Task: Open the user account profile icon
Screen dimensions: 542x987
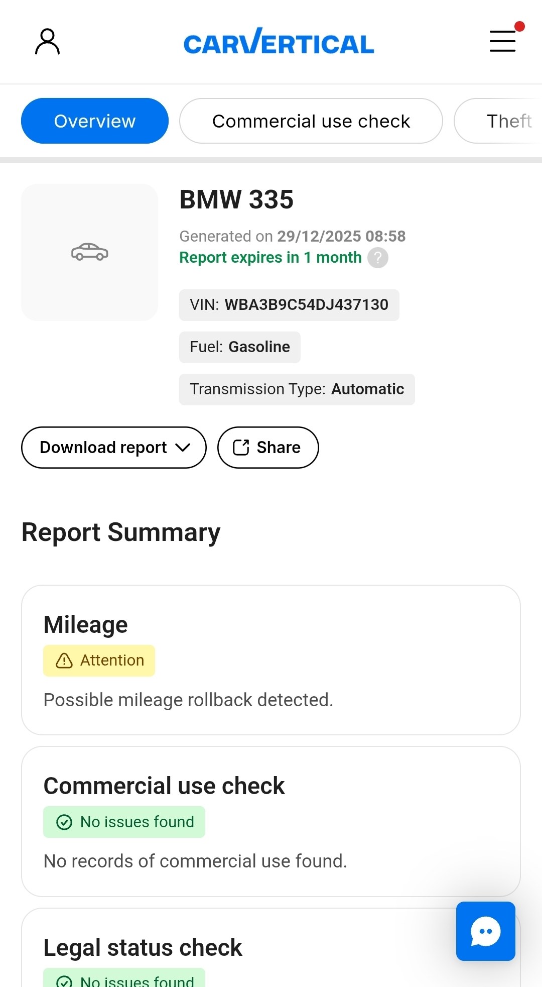Action: [x=47, y=42]
